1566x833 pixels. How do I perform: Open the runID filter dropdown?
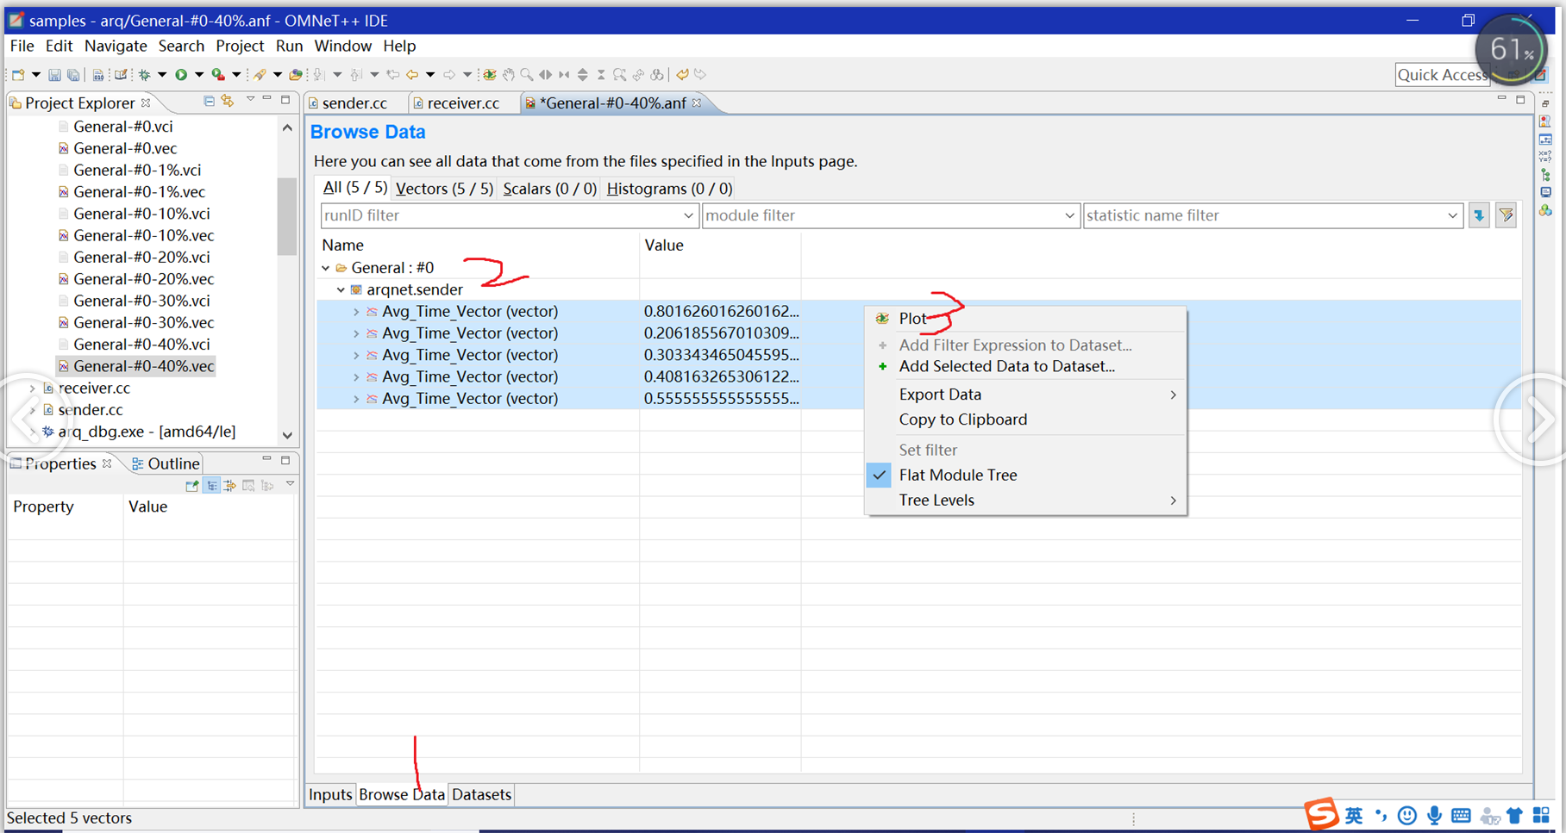pyautogui.click(x=688, y=215)
